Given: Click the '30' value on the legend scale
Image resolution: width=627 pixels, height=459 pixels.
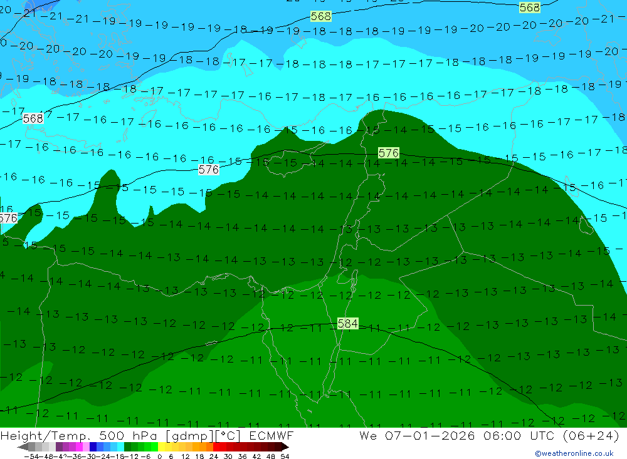Looking at the screenshot, I should pos(228,456).
